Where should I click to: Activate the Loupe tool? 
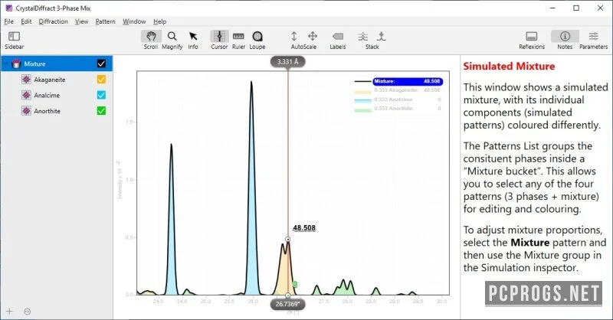click(257, 41)
